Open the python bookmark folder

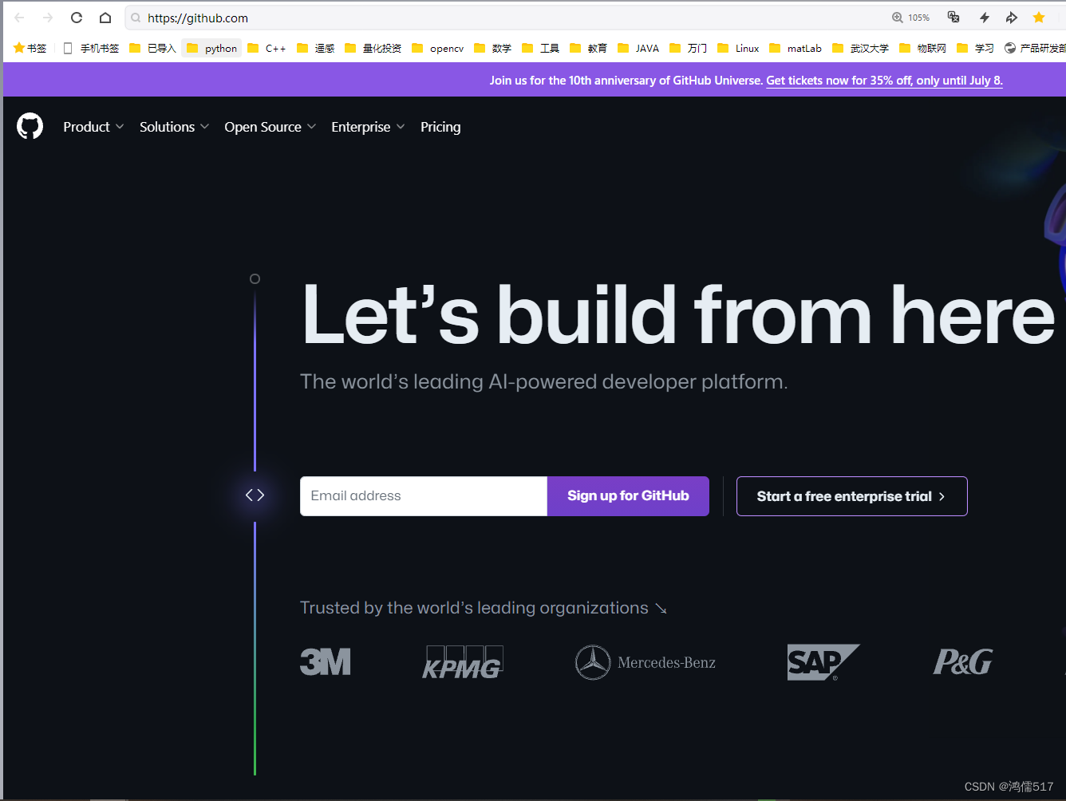pos(211,48)
